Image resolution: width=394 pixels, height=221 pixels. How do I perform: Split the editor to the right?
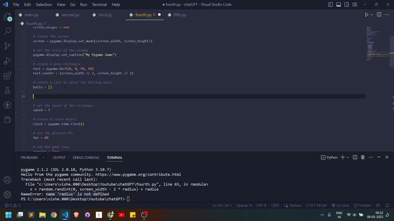tap(379, 15)
